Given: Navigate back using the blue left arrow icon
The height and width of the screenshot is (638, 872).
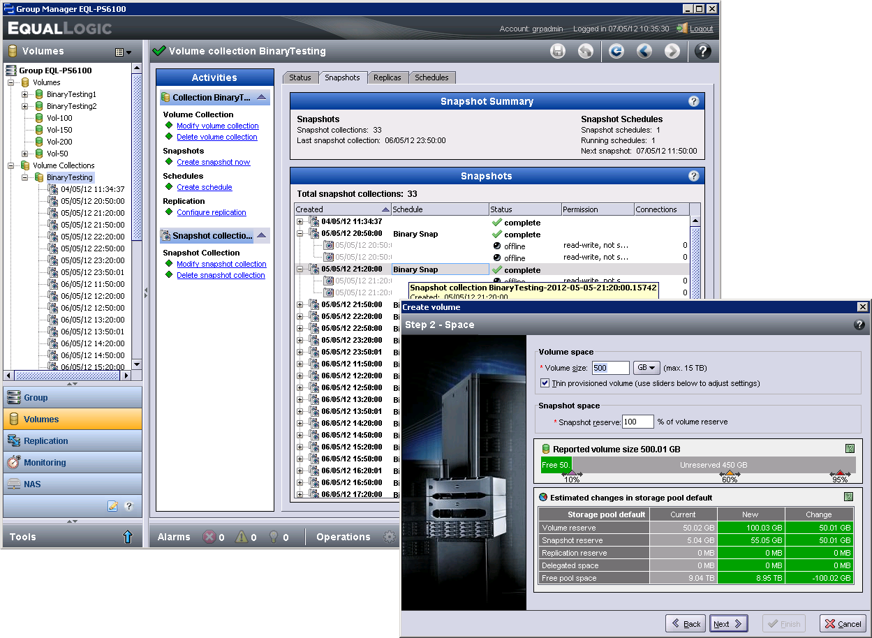Looking at the screenshot, I should point(644,51).
